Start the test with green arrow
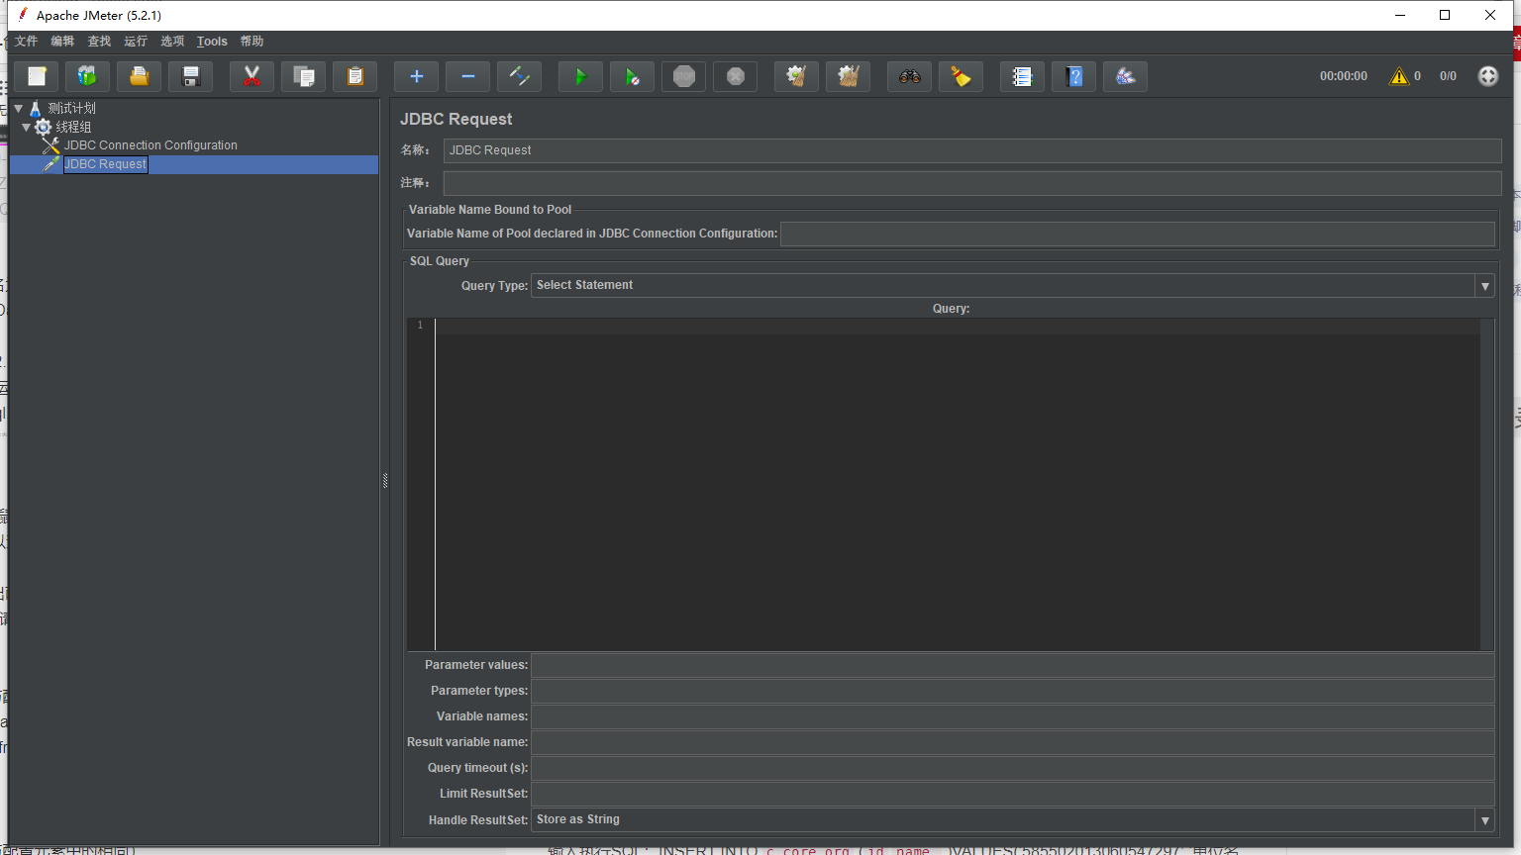This screenshot has height=855, width=1521. pos(581,76)
